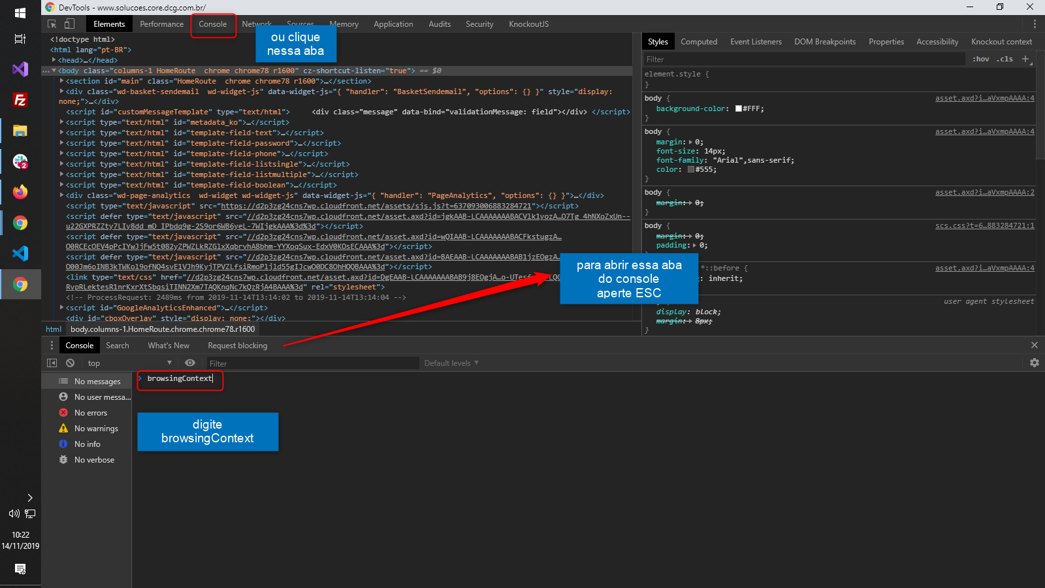Open the Request blocking drawer tab
1045x588 pixels.
pyautogui.click(x=238, y=345)
